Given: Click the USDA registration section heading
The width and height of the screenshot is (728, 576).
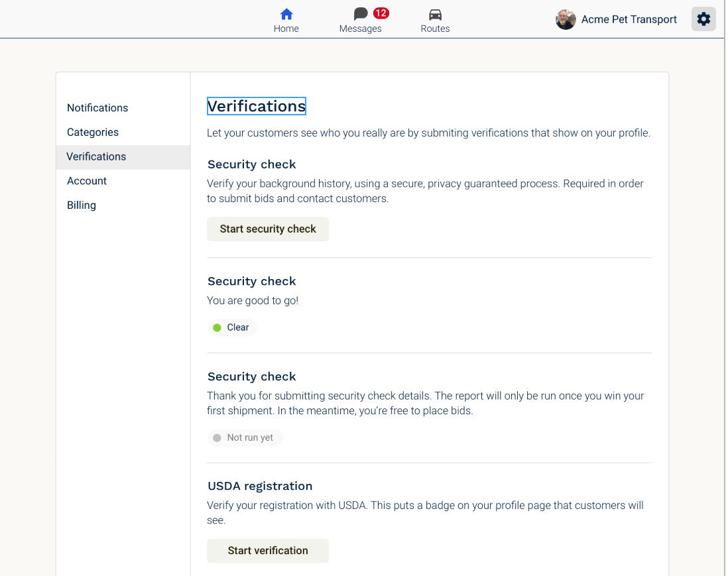Looking at the screenshot, I should (x=260, y=486).
